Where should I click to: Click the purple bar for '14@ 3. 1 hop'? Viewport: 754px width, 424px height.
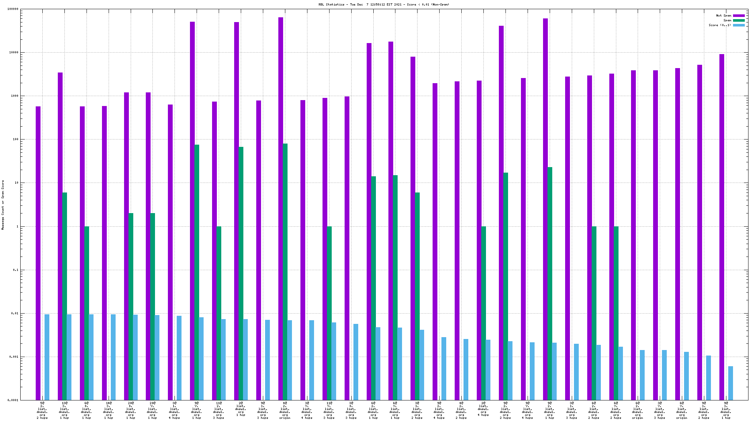coord(104,250)
